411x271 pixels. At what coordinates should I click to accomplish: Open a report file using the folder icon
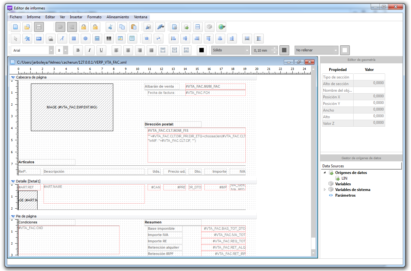click(x=27, y=27)
